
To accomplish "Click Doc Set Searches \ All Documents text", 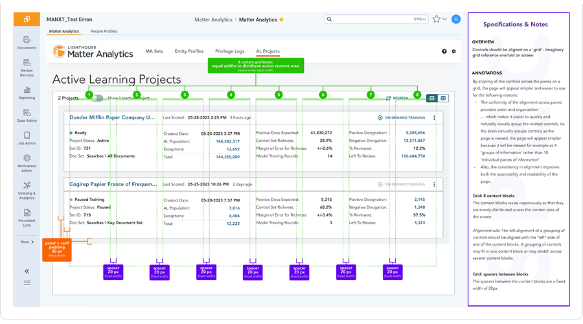I will tap(111, 156).
